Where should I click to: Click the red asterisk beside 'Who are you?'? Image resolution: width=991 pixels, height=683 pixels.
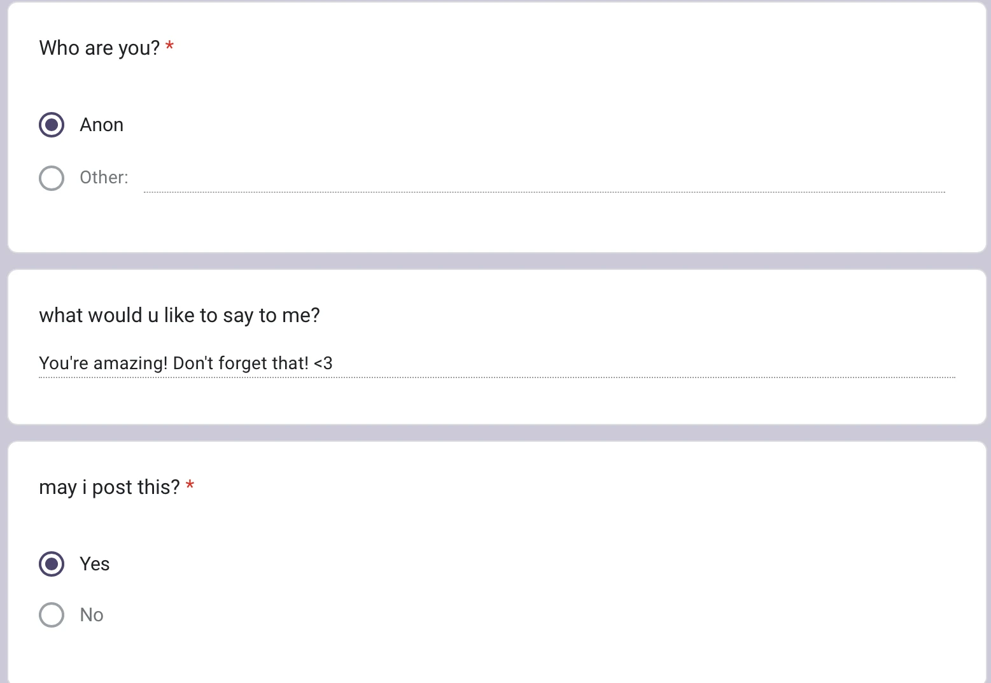170,46
